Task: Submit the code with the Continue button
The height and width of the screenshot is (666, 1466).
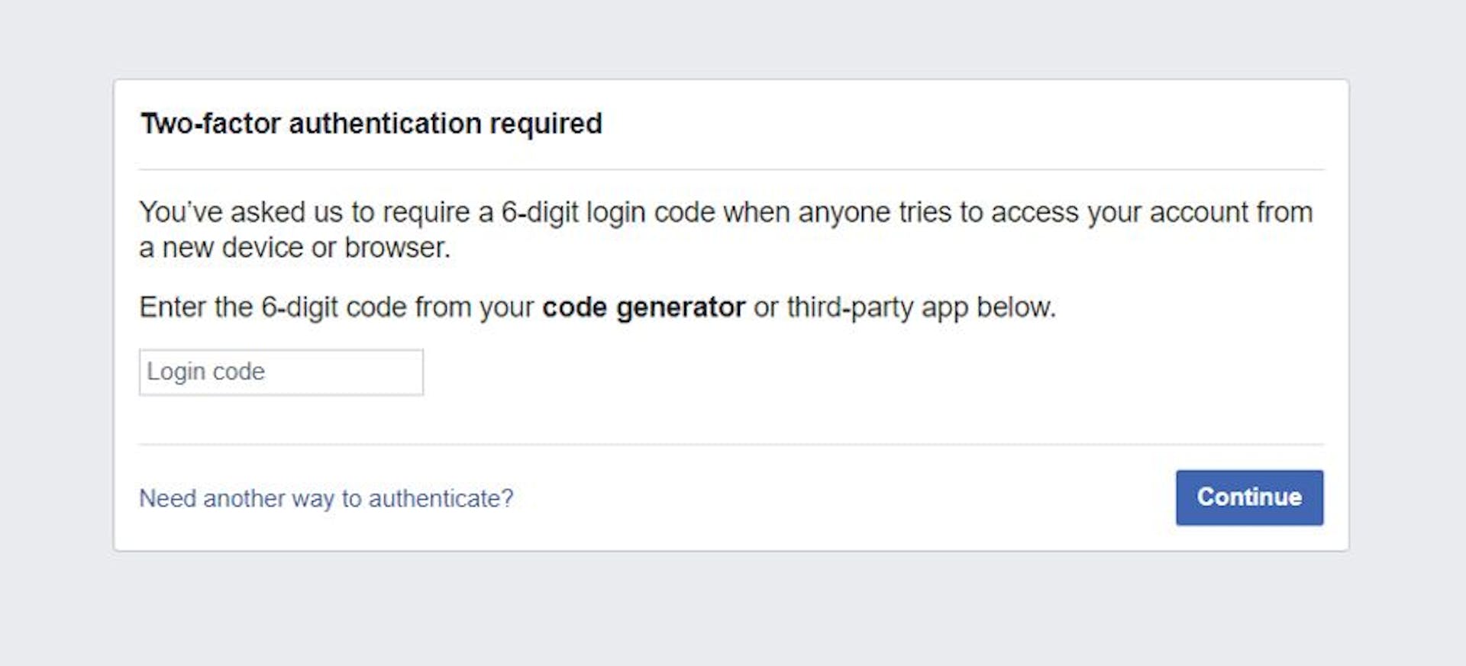Action: click(x=1249, y=497)
